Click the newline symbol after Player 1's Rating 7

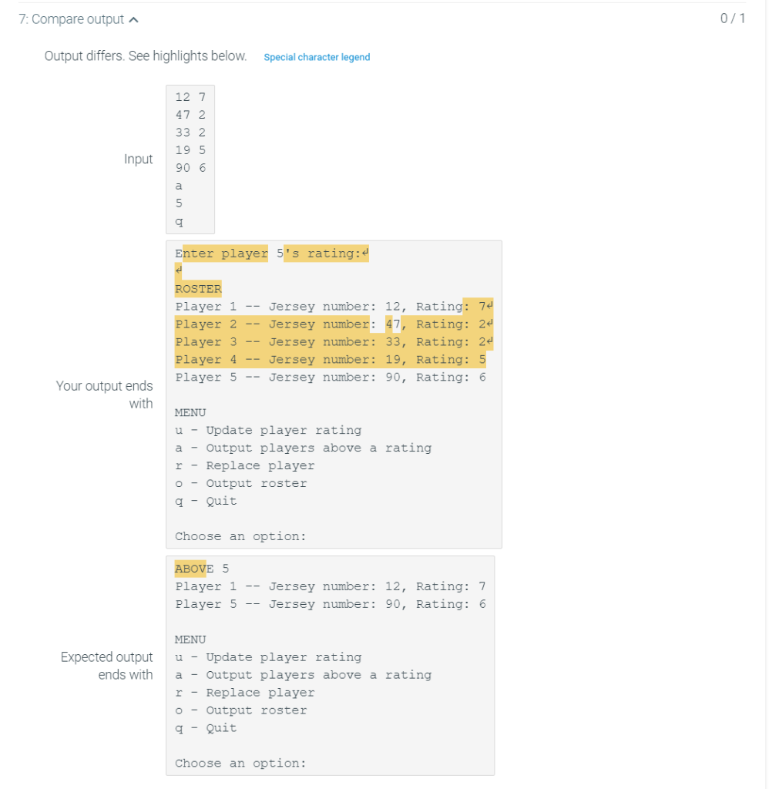(x=489, y=304)
